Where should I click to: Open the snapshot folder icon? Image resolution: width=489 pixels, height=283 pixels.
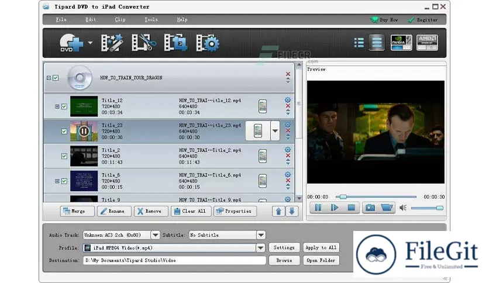[387, 208]
